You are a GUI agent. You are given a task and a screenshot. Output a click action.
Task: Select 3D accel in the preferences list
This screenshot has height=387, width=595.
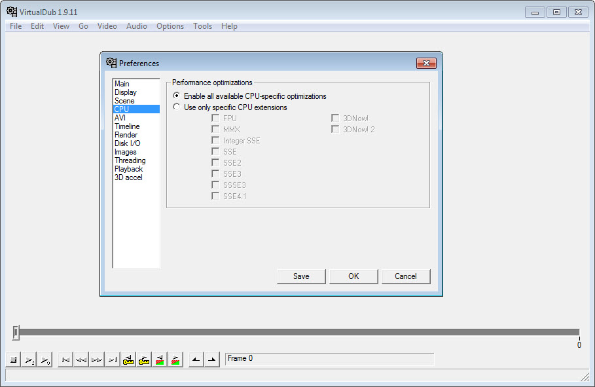click(136, 177)
